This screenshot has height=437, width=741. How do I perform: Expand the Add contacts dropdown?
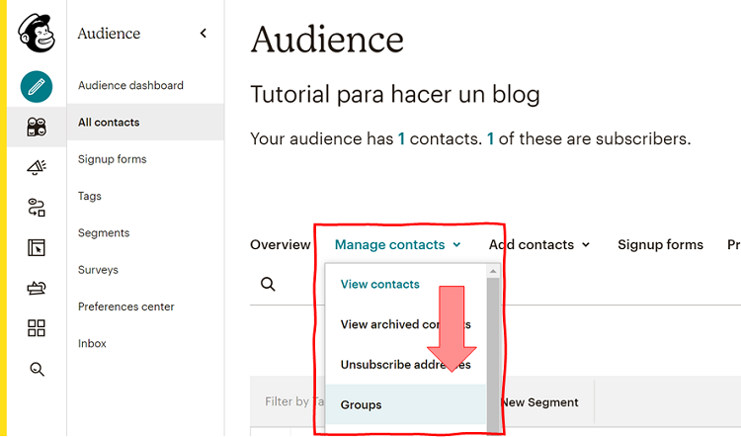(538, 245)
